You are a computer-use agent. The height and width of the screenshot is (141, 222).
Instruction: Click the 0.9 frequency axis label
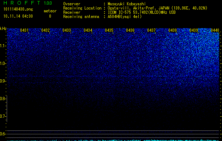[3, 81]
